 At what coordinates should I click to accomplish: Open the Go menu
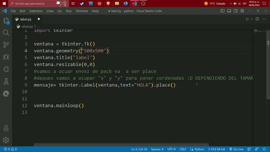(59, 11)
